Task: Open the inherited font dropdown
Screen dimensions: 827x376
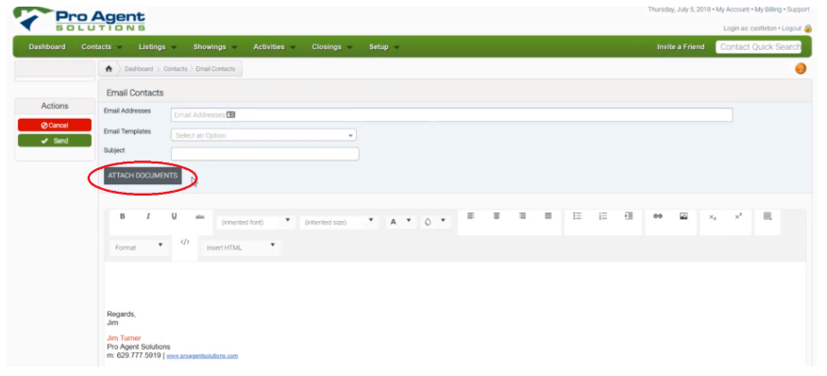Action: [255, 222]
